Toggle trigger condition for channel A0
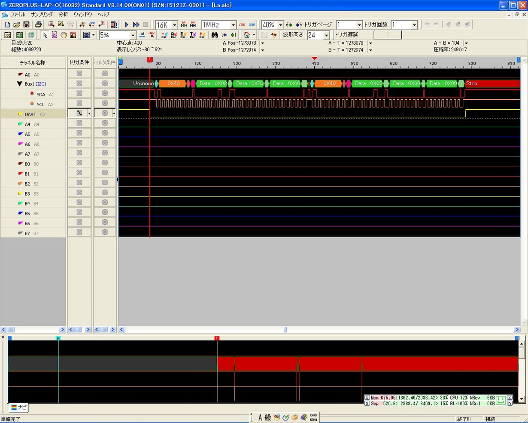Image resolution: width=528 pixels, height=423 pixels. coord(79,74)
